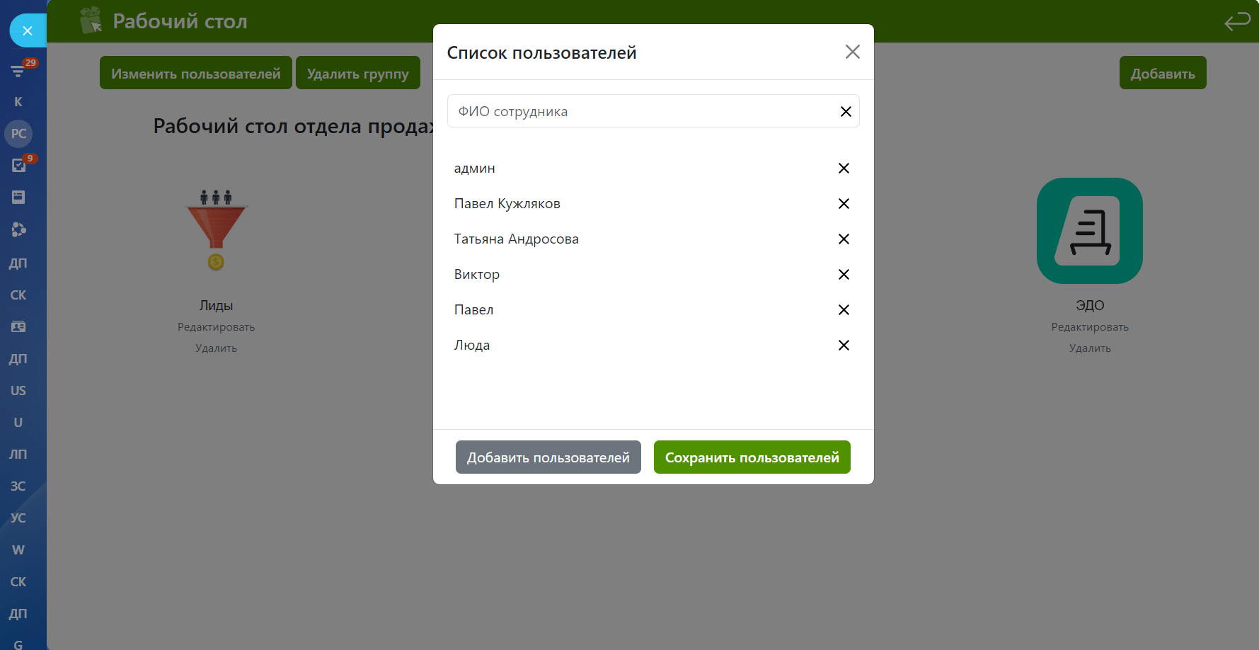Open the K sidebar item
Viewport: 1259px width, 650px height.
(x=18, y=102)
